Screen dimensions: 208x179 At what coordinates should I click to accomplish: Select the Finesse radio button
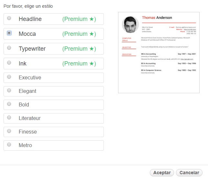(9, 131)
